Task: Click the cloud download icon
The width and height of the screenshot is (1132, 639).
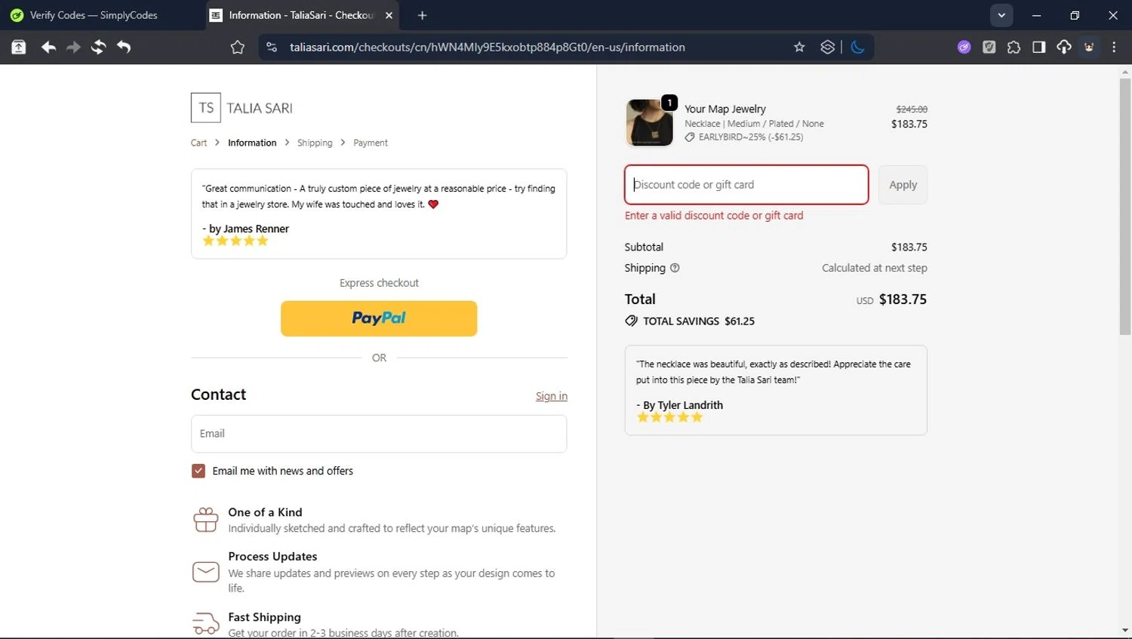Action: pyautogui.click(x=1064, y=47)
